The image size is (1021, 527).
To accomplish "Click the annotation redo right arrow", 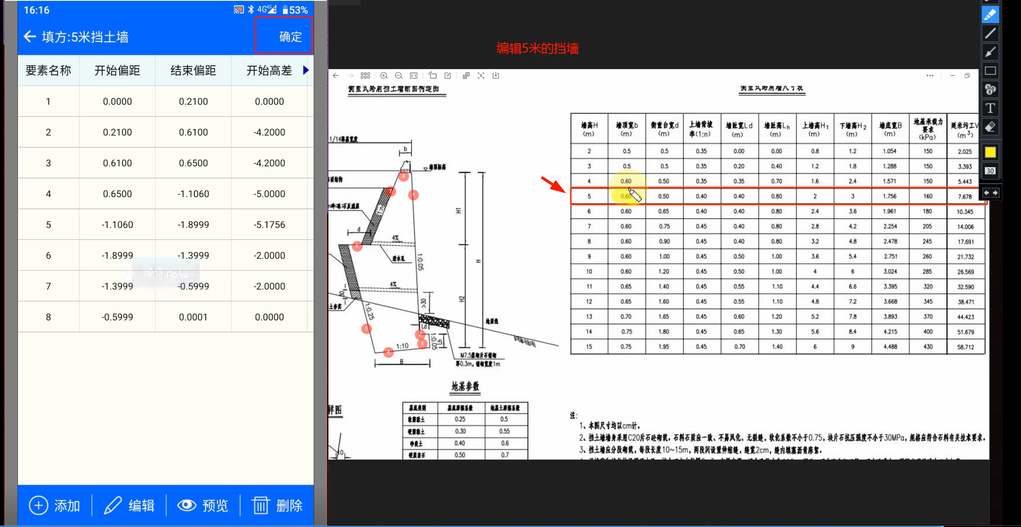I will (995, 193).
